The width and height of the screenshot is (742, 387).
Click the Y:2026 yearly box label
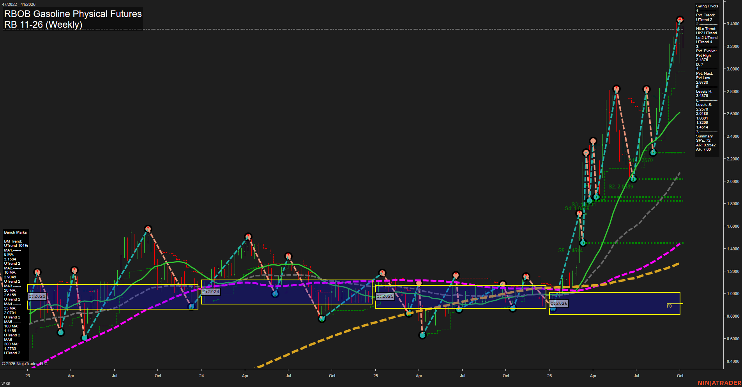click(559, 303)
